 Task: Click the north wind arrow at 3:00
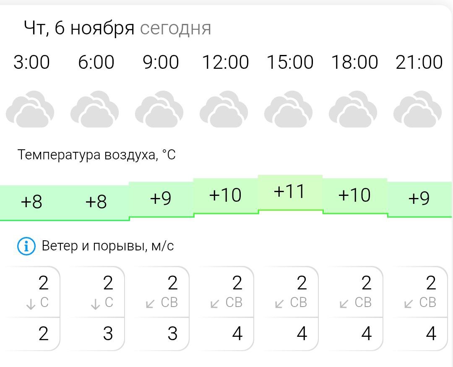[x=31, y=304]
